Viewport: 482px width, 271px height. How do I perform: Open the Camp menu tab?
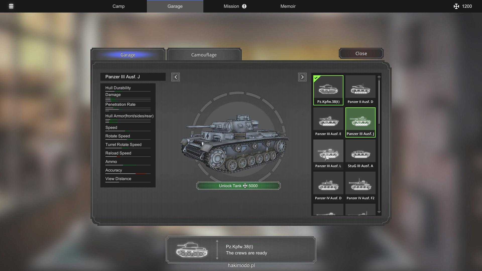pos(118,6)
